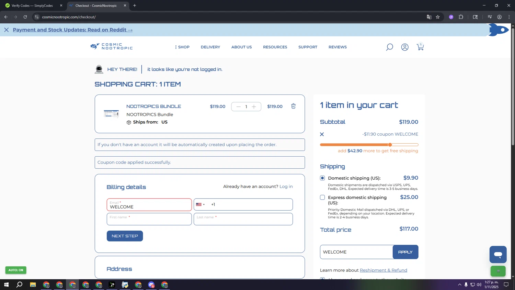Click APPLY coupon button

405,252
